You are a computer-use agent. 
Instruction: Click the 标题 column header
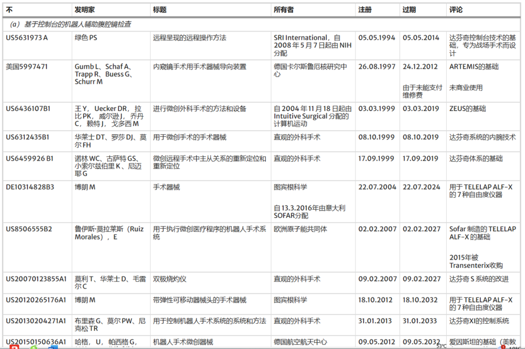click(x=160, y=10)
